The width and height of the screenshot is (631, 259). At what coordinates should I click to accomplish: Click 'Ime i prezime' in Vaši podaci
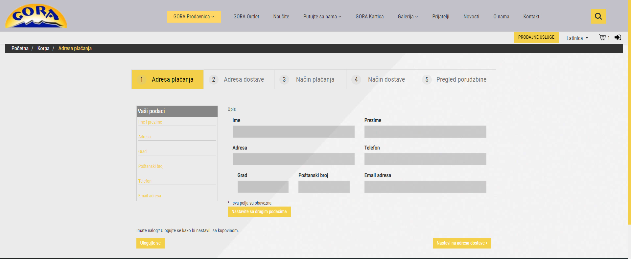point(150,122)
